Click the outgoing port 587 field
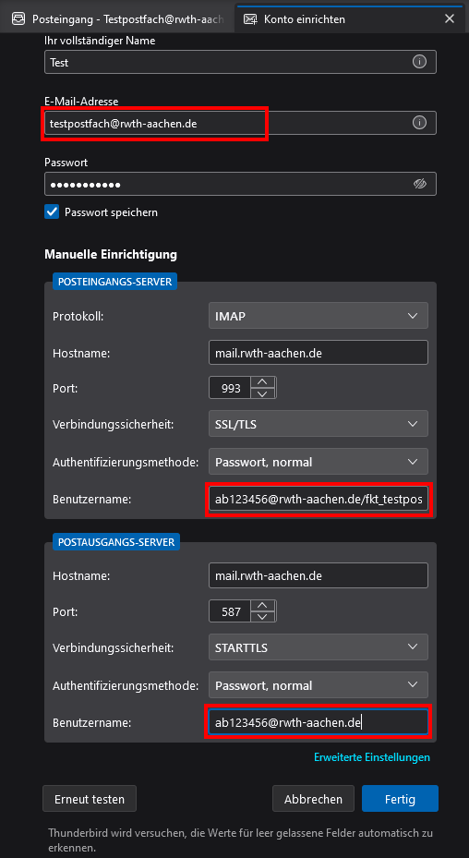 (x=230, y=611)
